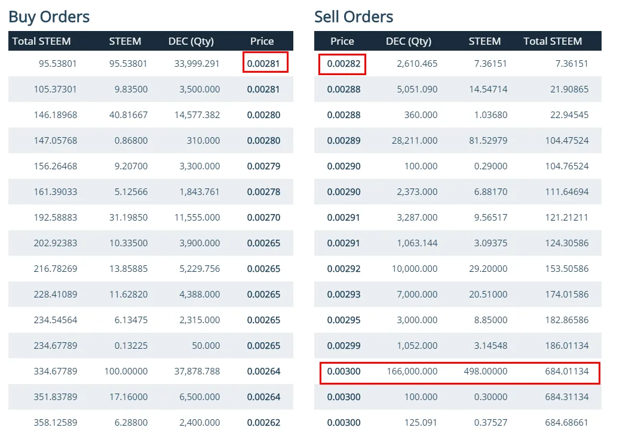Click the Buy Orders section heading
Viewport: 641px width, 443px height.
click(49, 17)
